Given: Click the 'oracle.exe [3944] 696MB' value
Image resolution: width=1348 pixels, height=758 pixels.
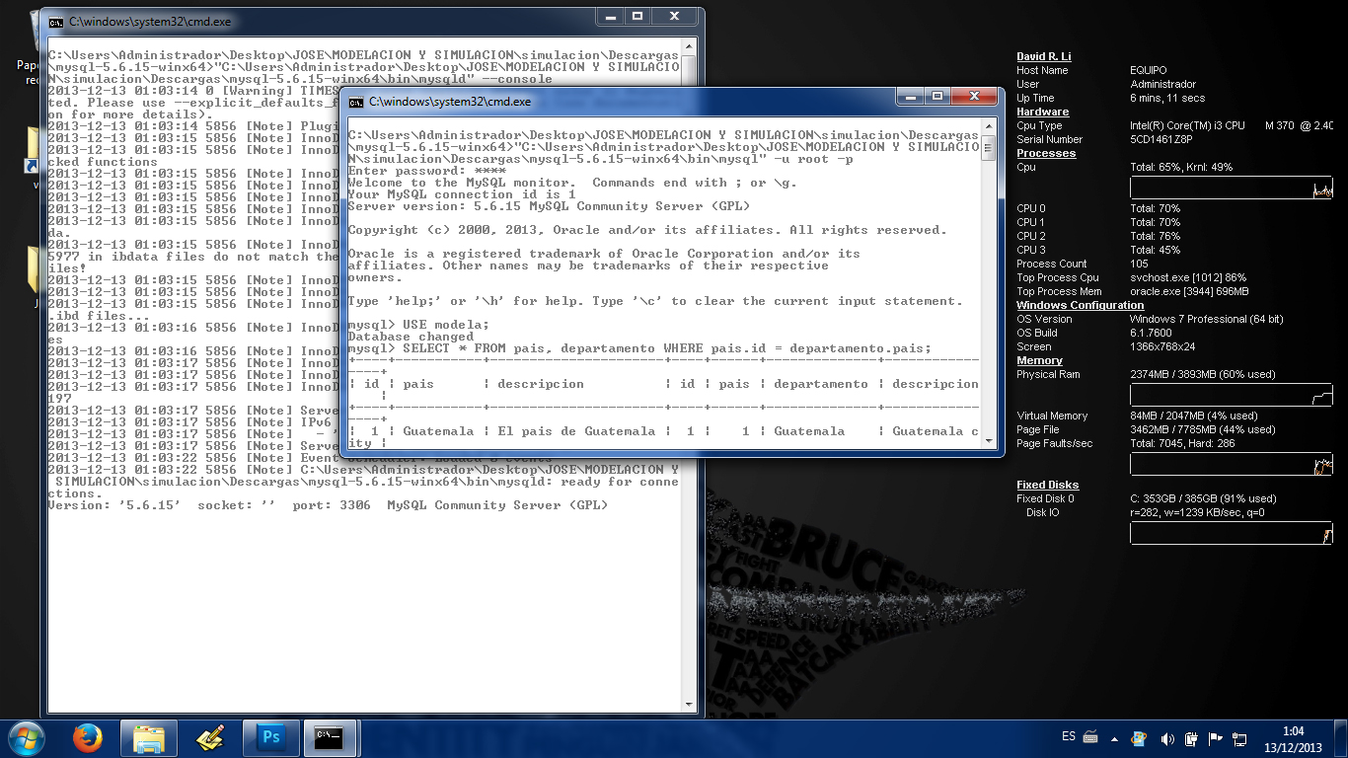Looking at the screenshot, I should pos(1189,291).
